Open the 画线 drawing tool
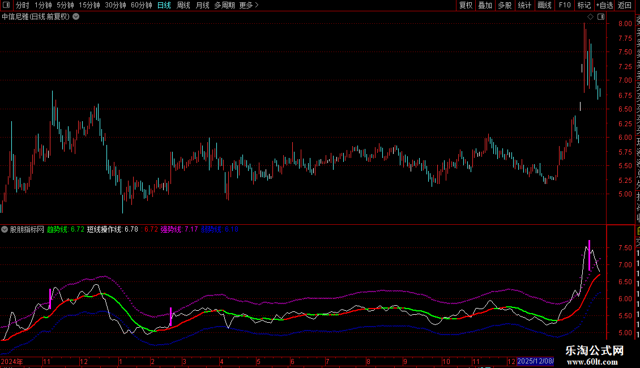The image size is (640, 368). coord(544,5)
